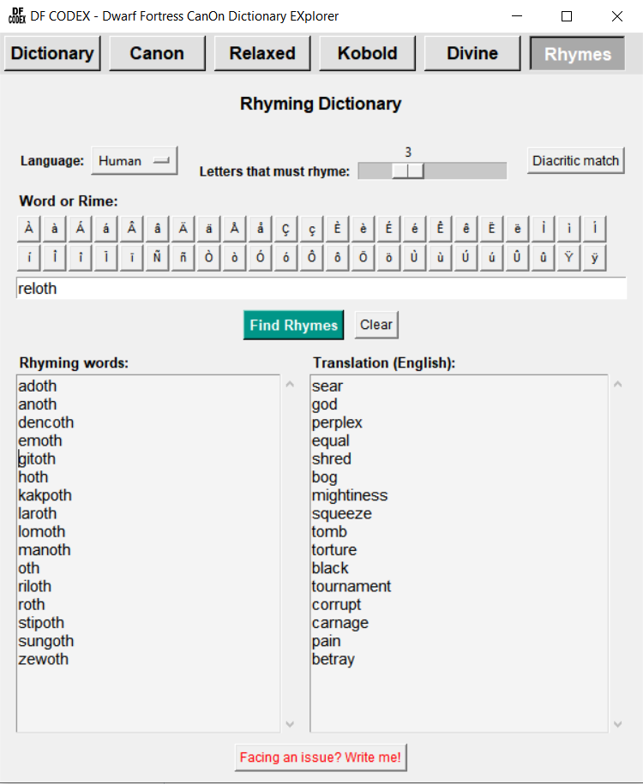Insert lowercase ö with diaeresis
This screenshot has height=784, width=643.
click(389, 258)
